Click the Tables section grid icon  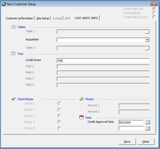pos(13,27)
